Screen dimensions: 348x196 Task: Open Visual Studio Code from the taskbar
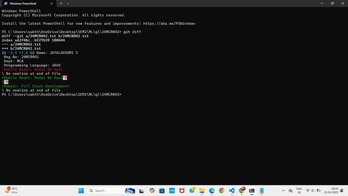coord(232,191)
